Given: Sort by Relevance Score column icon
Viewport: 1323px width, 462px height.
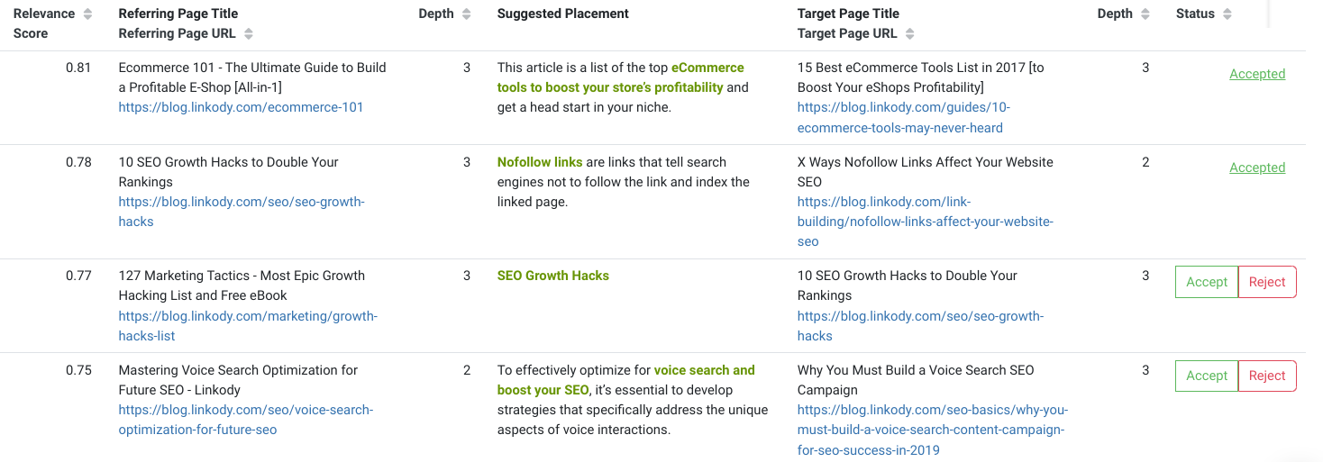Looking at the screenshot, I should pyautogui.click(x=87, y=14).
